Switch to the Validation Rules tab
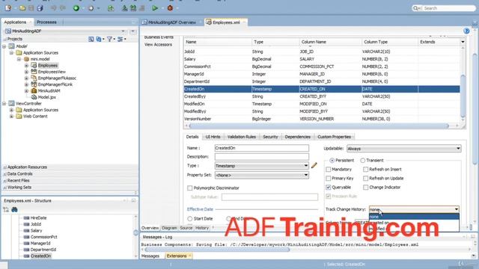The image size is (479, 269). (241, 137)
